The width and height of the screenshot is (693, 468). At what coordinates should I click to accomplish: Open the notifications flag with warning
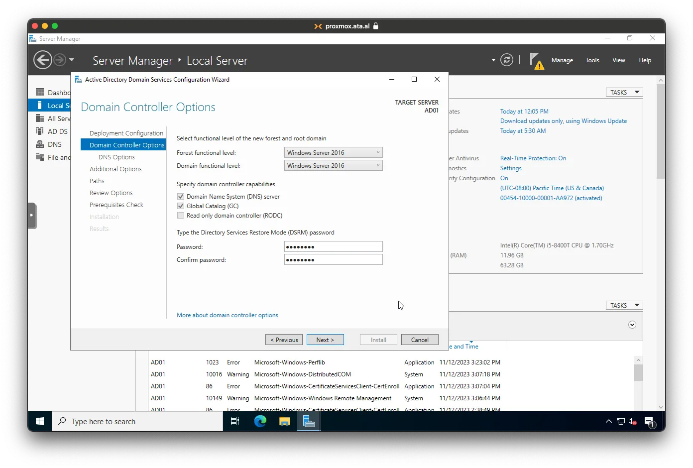[536, 61]
